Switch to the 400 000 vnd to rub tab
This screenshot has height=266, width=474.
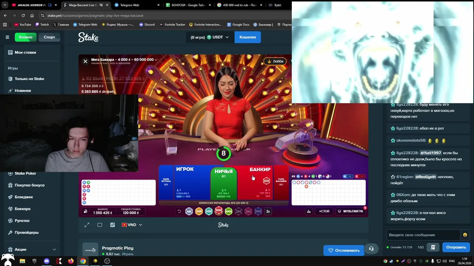coord(239,5)
